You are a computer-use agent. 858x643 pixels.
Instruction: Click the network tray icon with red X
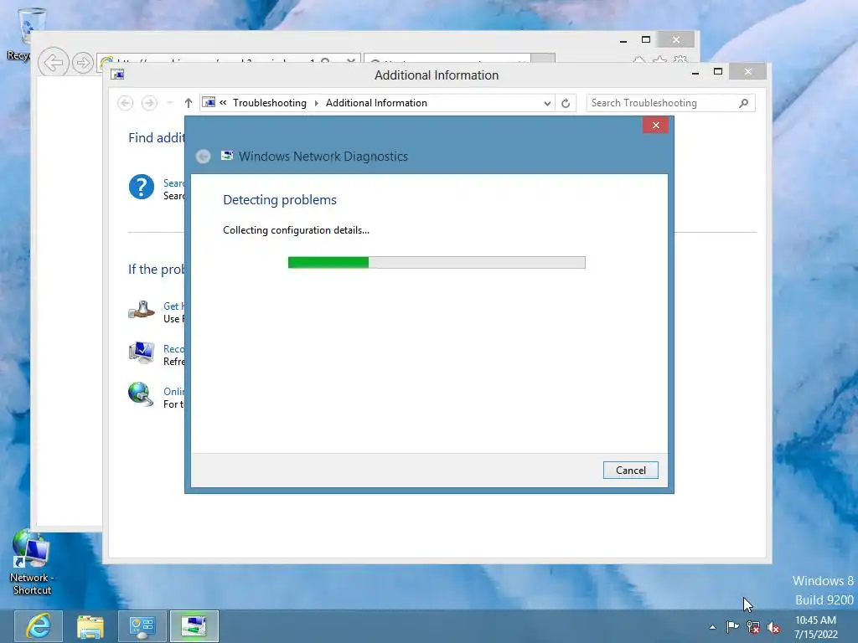[753, 627]
